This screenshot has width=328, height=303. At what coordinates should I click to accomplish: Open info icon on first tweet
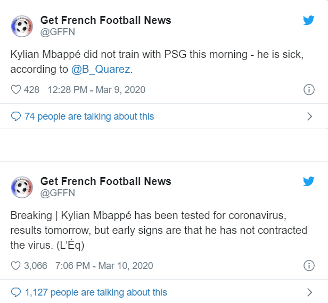click(308, 90)
